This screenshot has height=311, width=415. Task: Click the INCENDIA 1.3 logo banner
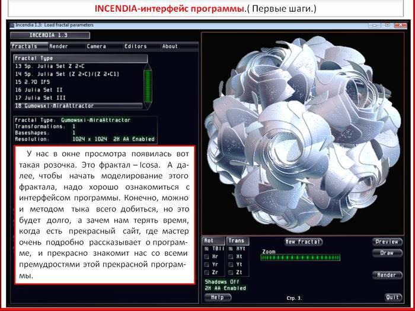(50, 36)
